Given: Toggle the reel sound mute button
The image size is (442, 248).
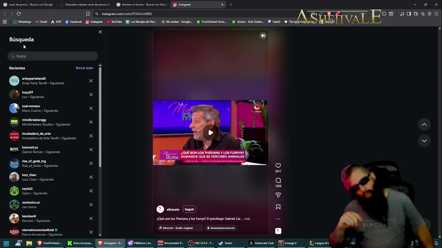Looking at the screenshot, I should click(263, 35).
